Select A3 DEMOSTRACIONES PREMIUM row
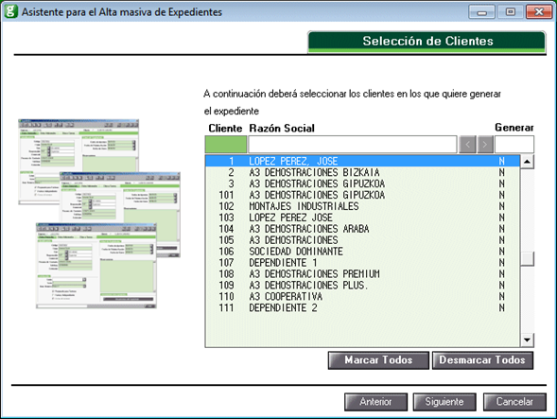This screenshot has width=557, height=419. tap(362, 274)
